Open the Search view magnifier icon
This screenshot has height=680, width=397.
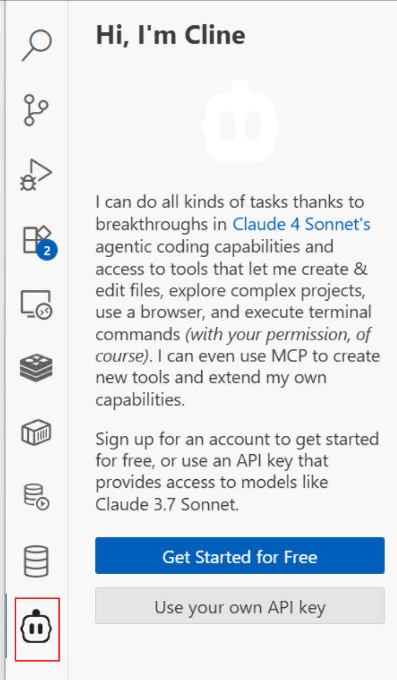[x=36, y=45]
